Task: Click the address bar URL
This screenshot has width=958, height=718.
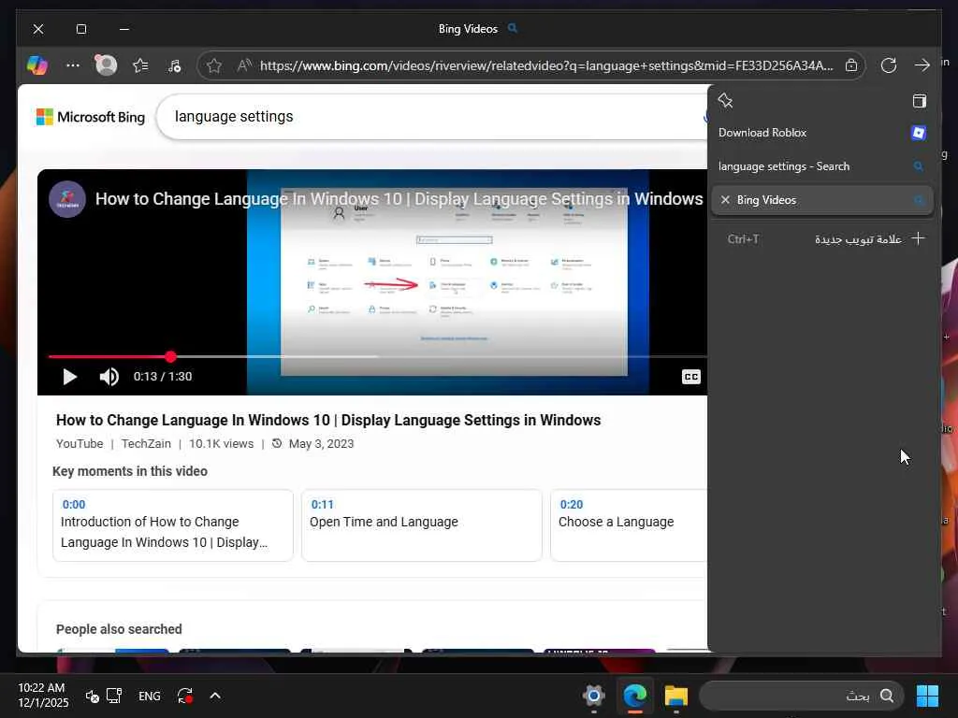Action: click(x=546, y=65)
